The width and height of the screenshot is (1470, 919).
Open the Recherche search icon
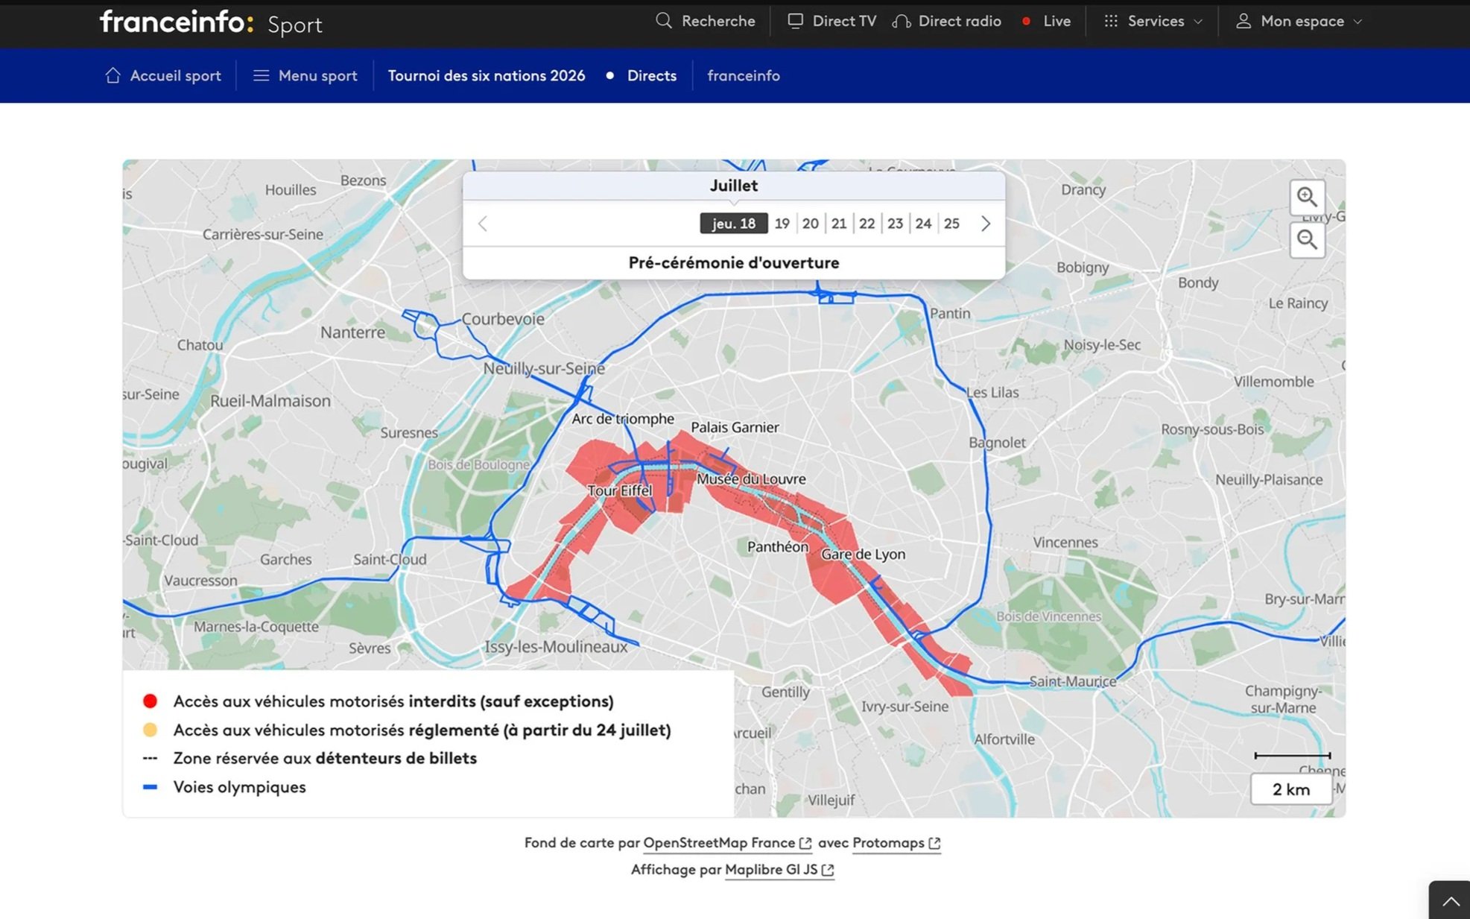[x=663, y=21]
